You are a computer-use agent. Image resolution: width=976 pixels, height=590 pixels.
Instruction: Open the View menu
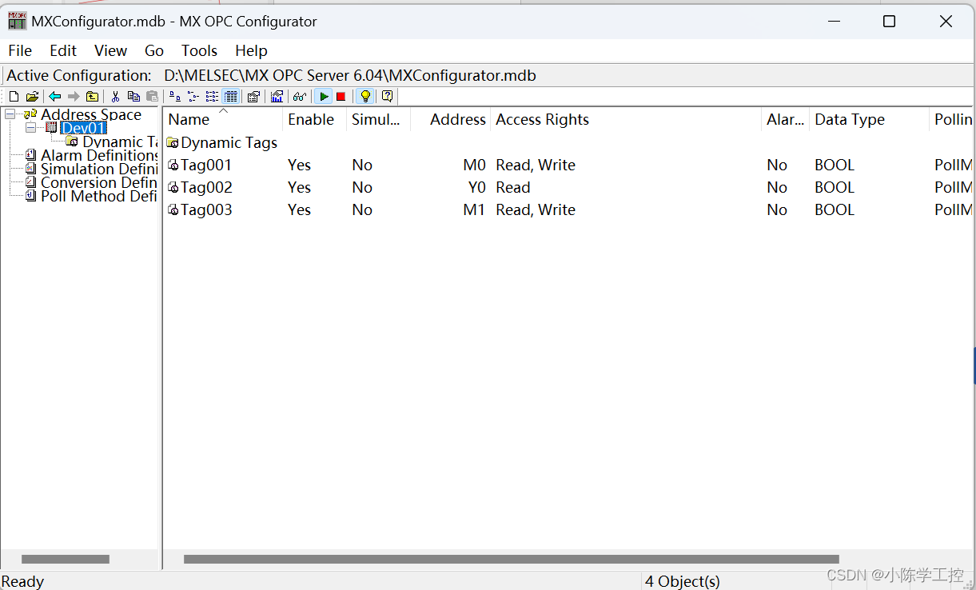pyautogui.click(x=110, y=50)
